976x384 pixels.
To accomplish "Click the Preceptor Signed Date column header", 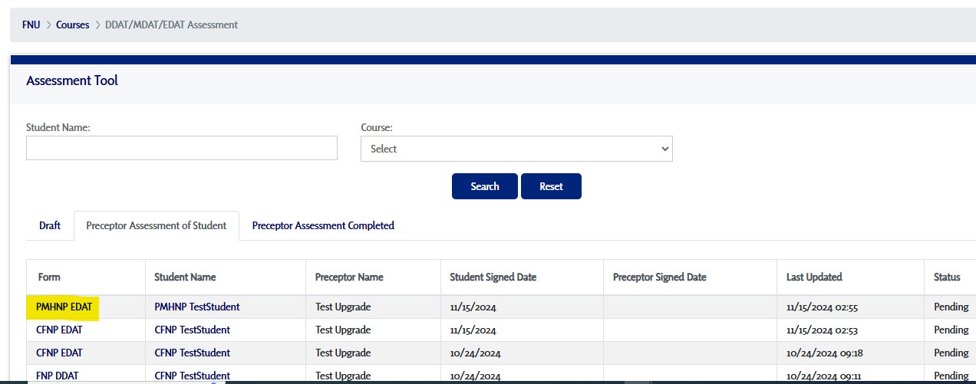I will pyautogui.click(x=659, y=277).
